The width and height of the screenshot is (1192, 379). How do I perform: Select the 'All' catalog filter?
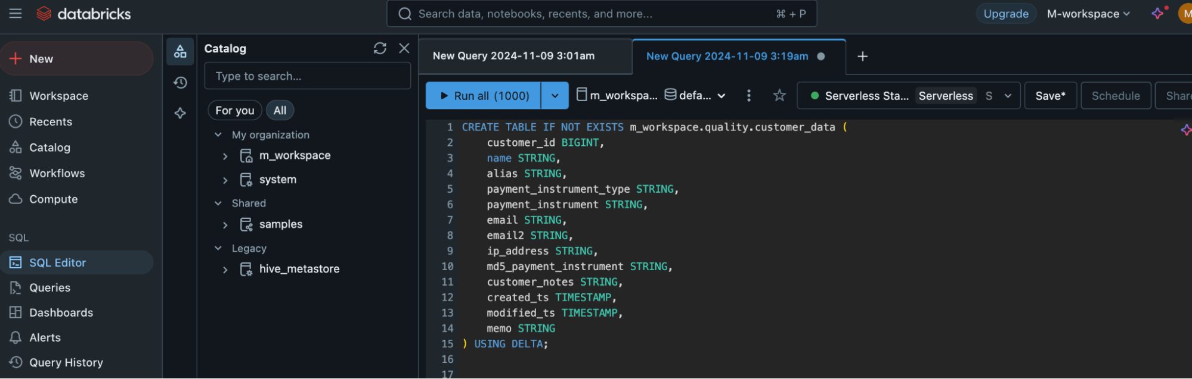280,110
